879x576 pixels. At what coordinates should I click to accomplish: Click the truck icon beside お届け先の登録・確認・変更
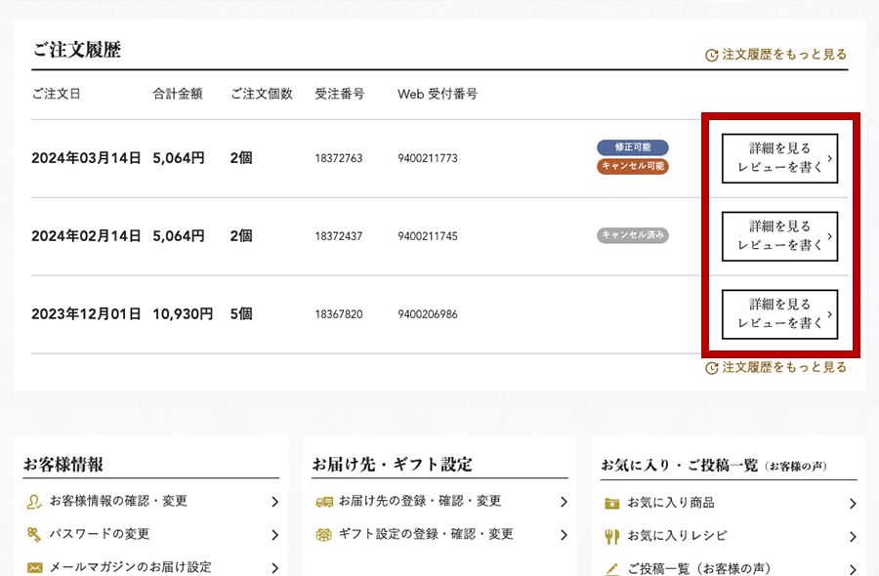pyautogui.click(x=324, y=502)
